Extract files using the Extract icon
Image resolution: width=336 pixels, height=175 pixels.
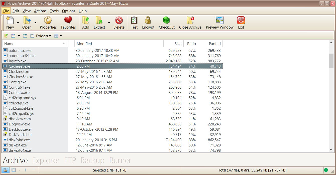[99, 20]
